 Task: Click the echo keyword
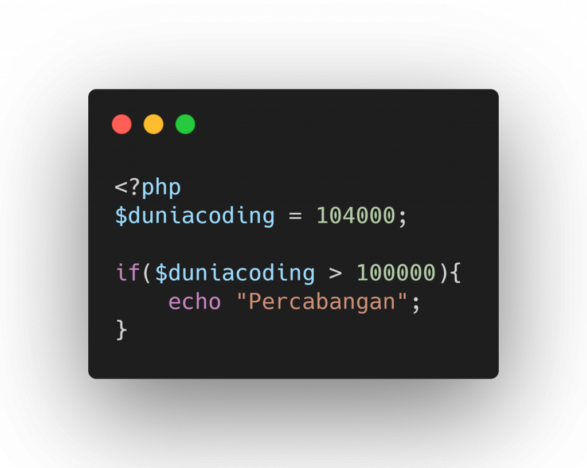(195, 302)
